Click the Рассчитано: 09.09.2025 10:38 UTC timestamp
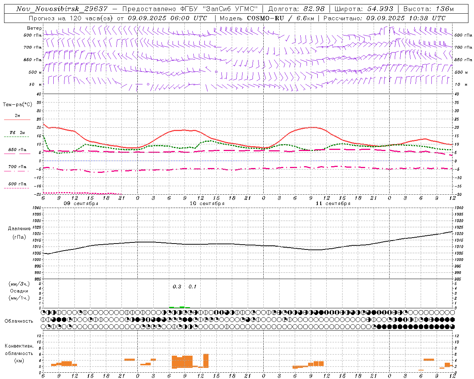This screenshot has height=379, width=474. pyautogui.click(x=384, y=18)
